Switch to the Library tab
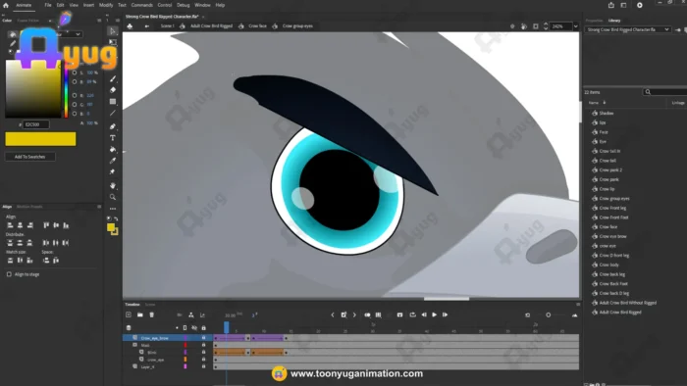This screenshot has height=386, width=687. point(614,21)
